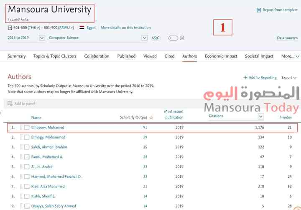Check the box for Elmogy, Mohammed

[x=27, y=137]
